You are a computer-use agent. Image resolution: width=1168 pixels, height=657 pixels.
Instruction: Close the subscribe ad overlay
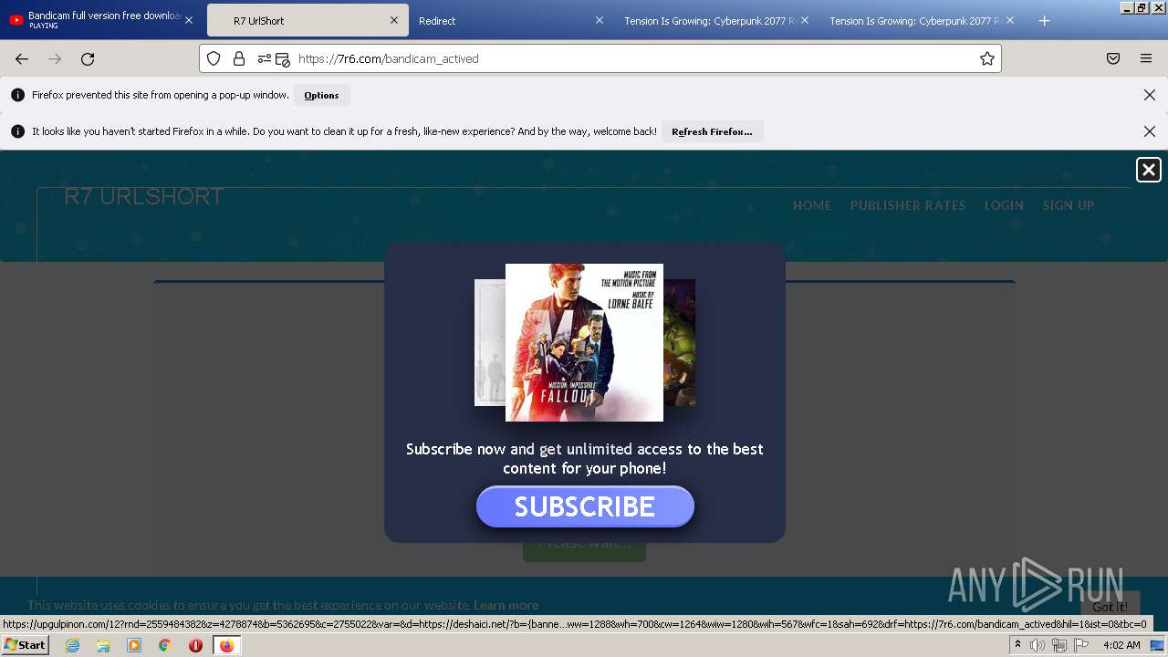pyautogui.click(x=1149, y=170)
